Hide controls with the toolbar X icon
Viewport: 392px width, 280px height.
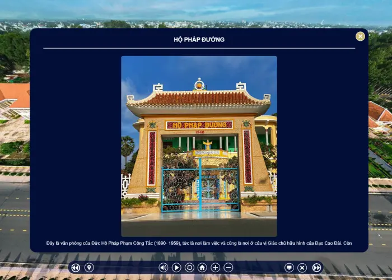(x=302, y=268)
